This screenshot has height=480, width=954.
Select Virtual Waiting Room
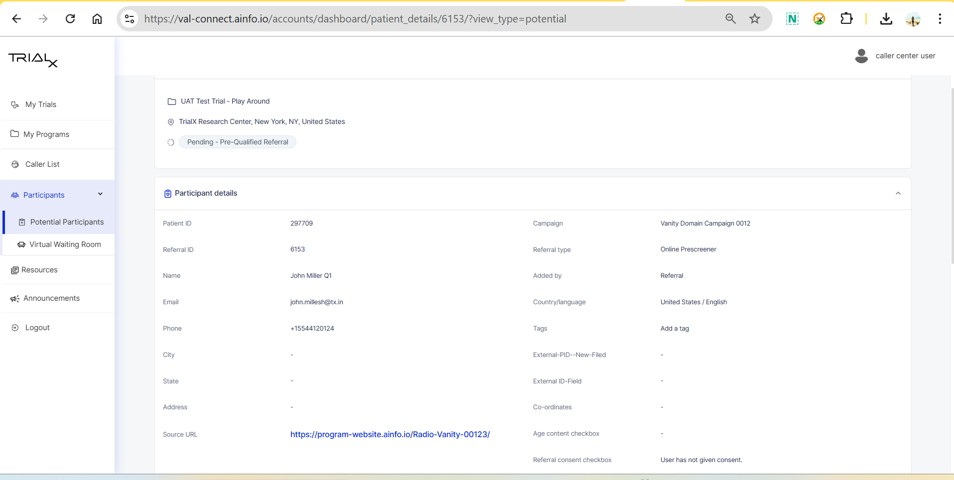[65, 244]
